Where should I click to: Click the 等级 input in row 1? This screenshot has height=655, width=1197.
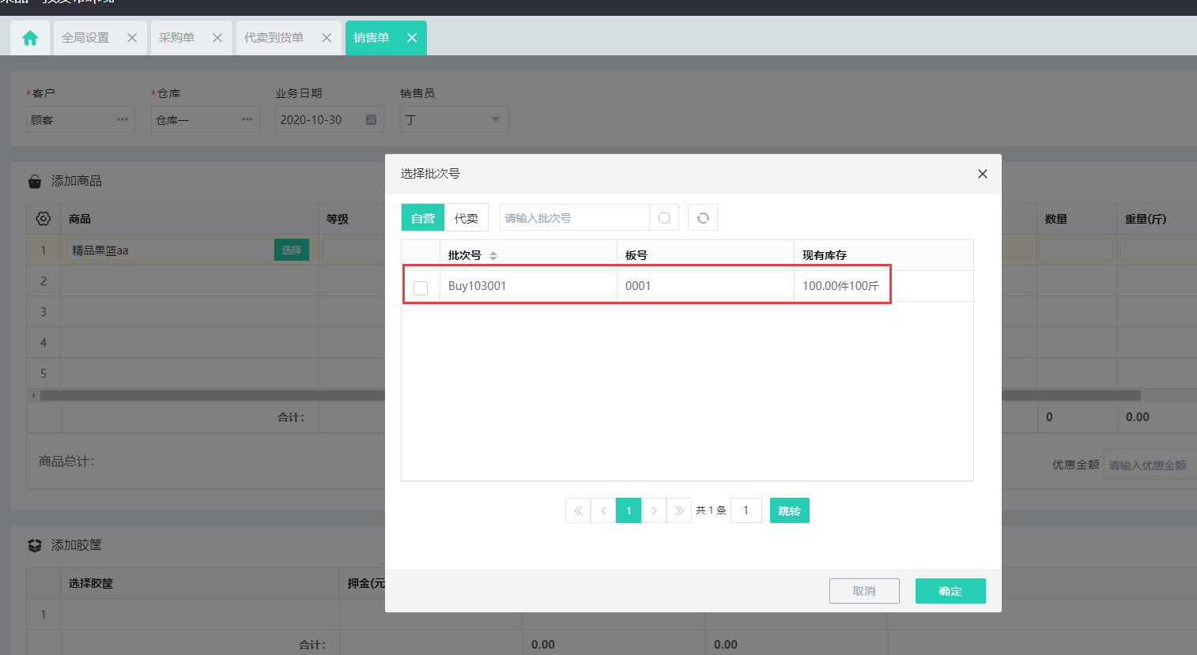(354, 250)
